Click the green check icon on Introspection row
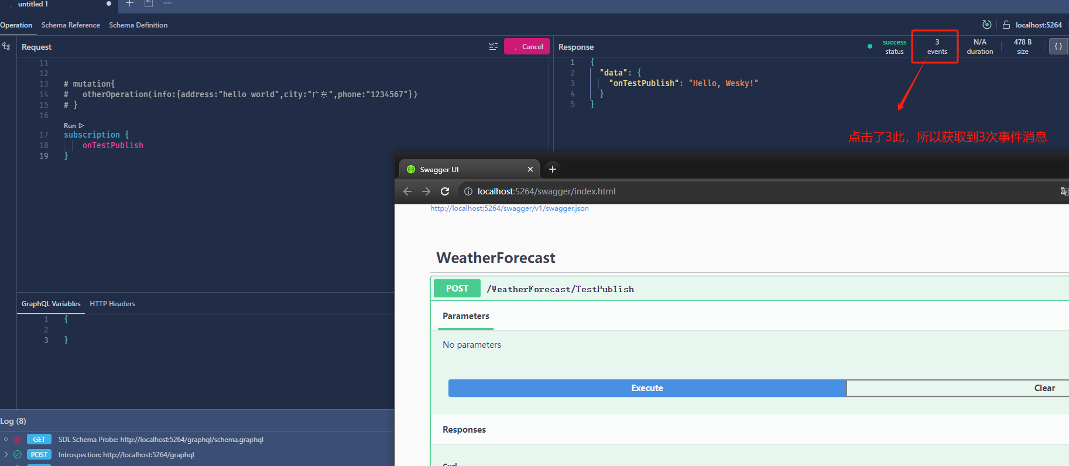The width and height of the screenshot is (1069, 466). pyautogui.click(x=18, y=454)
